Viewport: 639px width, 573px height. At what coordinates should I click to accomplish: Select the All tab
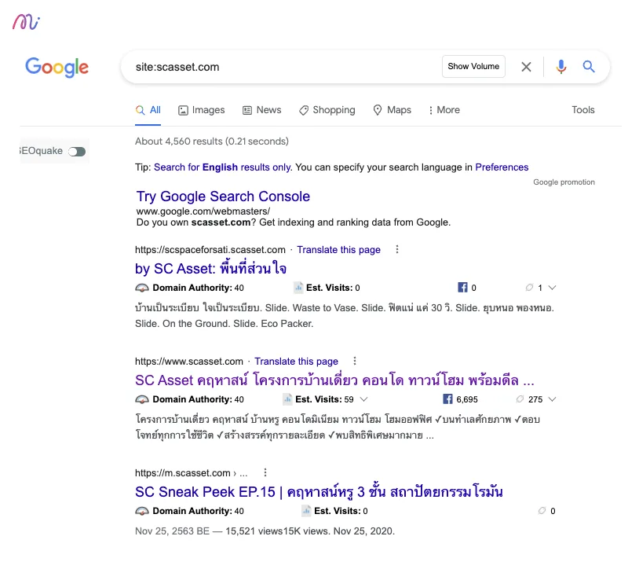(x=148, y=110)
